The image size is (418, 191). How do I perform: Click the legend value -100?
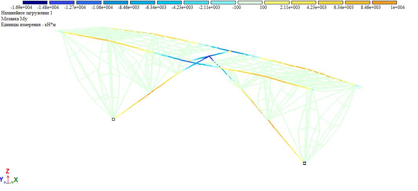[x=237, y=7]
